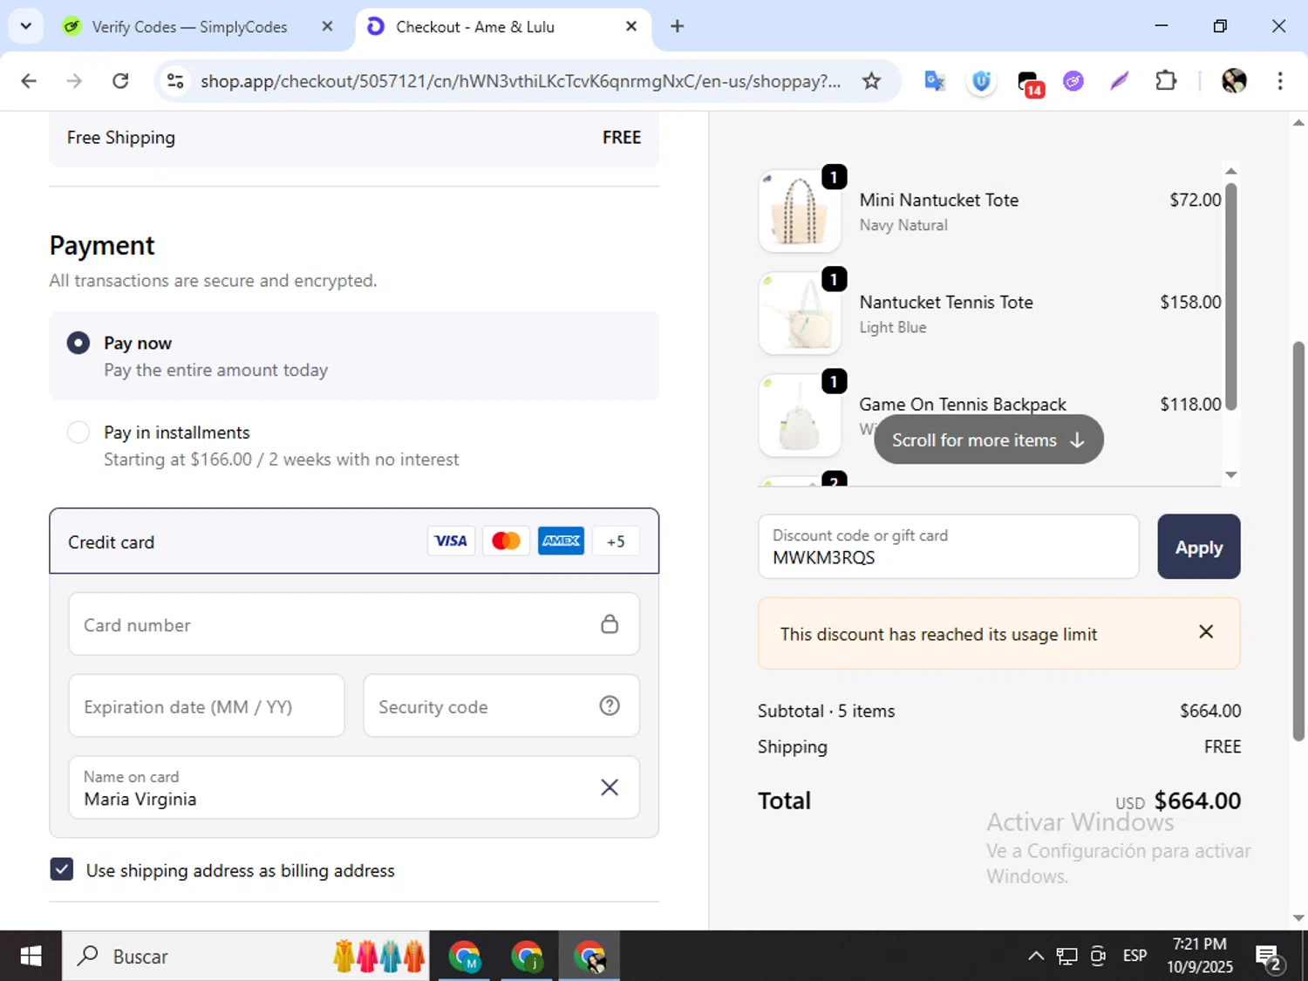Viewport: 1308px width, 981px height.
Task: Click the $664.00 total amount
Action: click(x=1197, y=800)
